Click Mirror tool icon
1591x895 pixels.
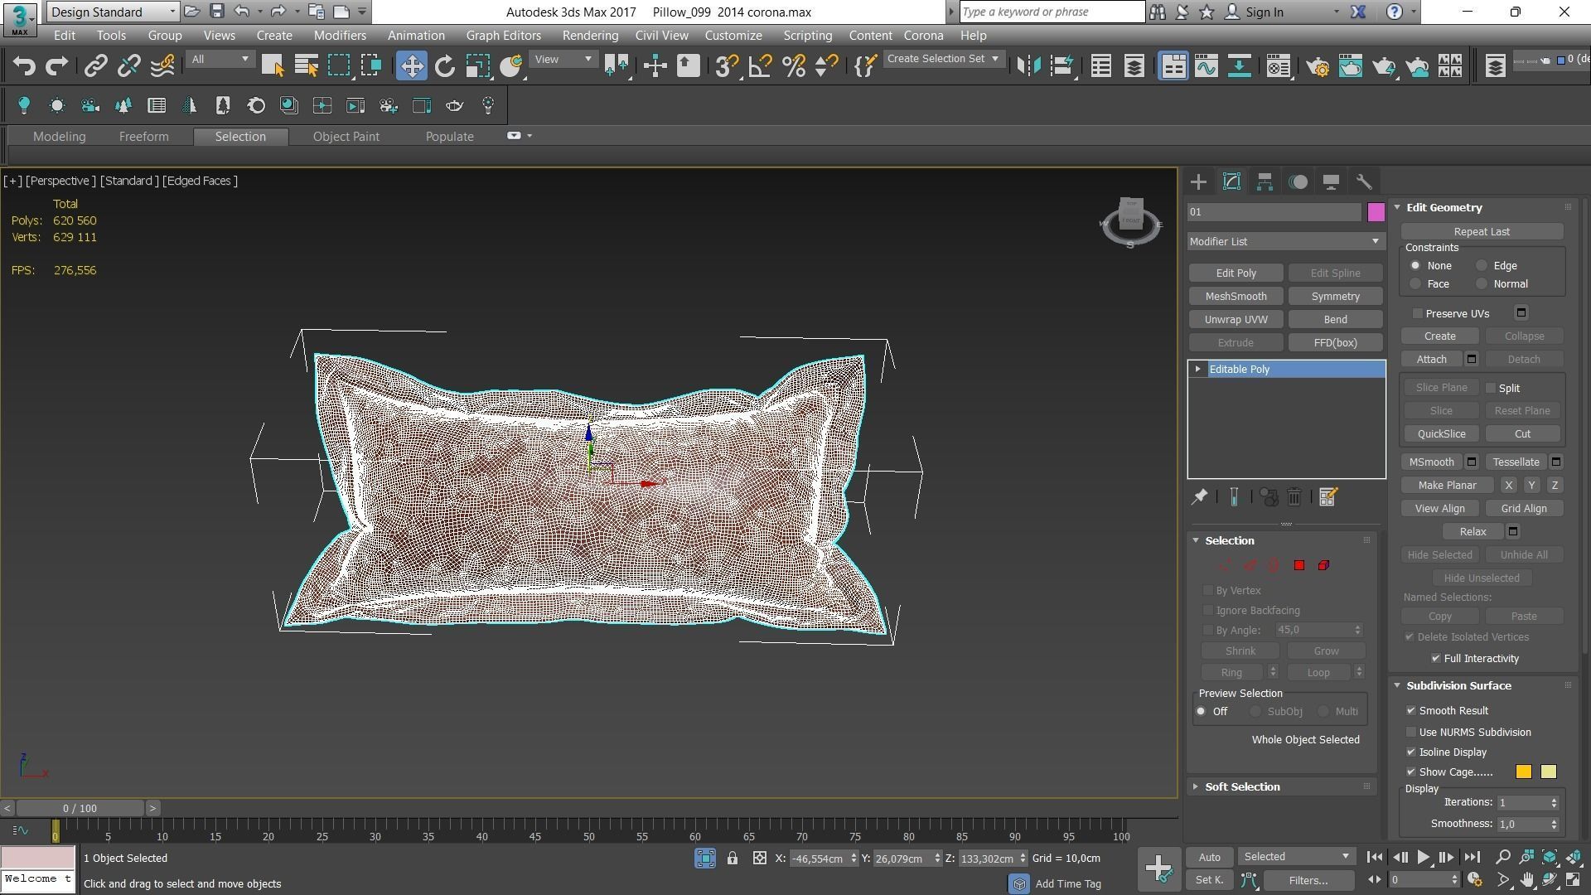pos(1028,66)
